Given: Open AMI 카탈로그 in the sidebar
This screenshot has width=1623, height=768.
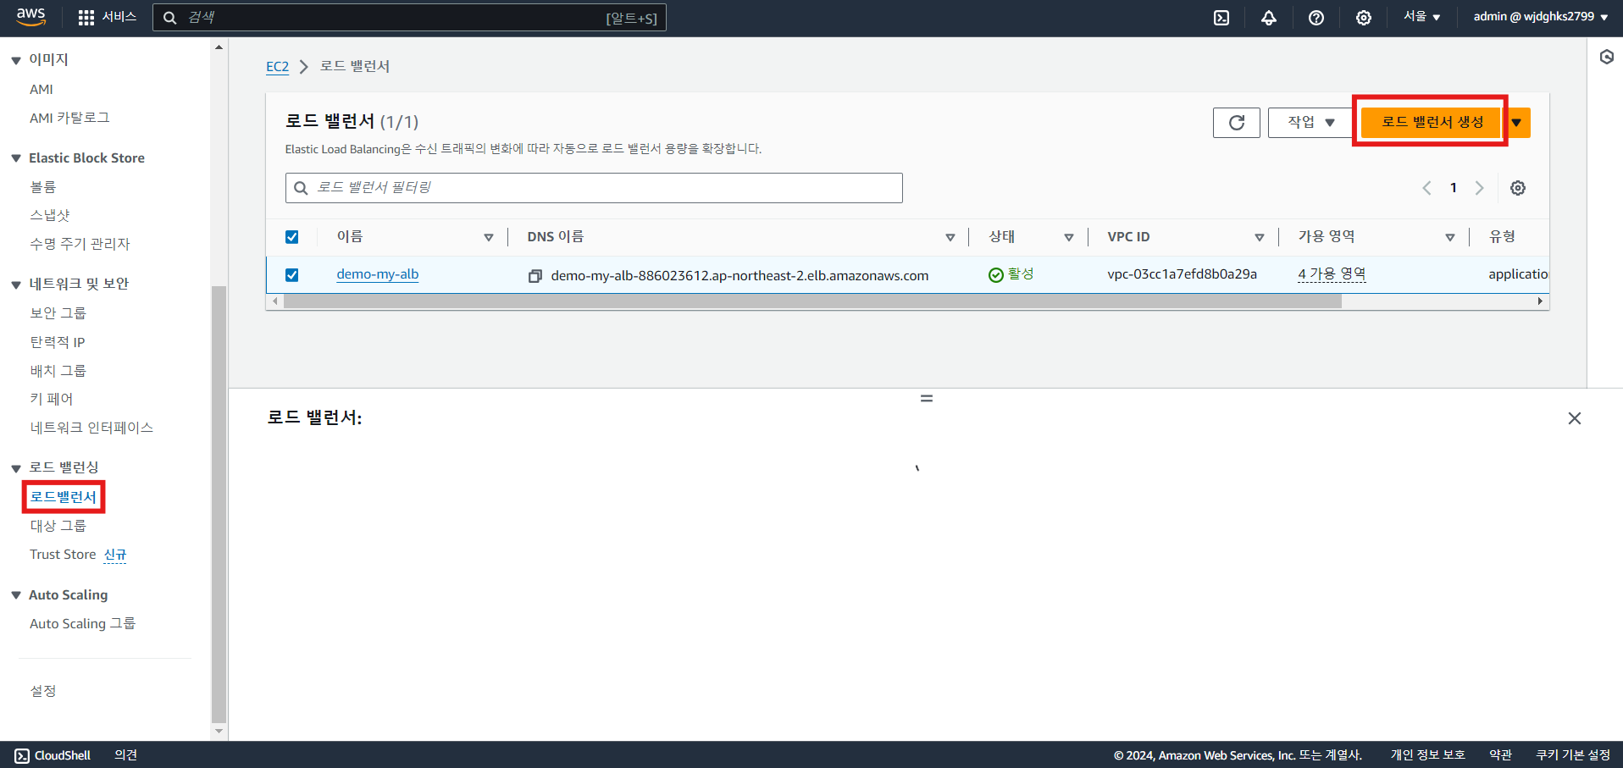Looking at the screenshot, I should click(x=69, y=118).
